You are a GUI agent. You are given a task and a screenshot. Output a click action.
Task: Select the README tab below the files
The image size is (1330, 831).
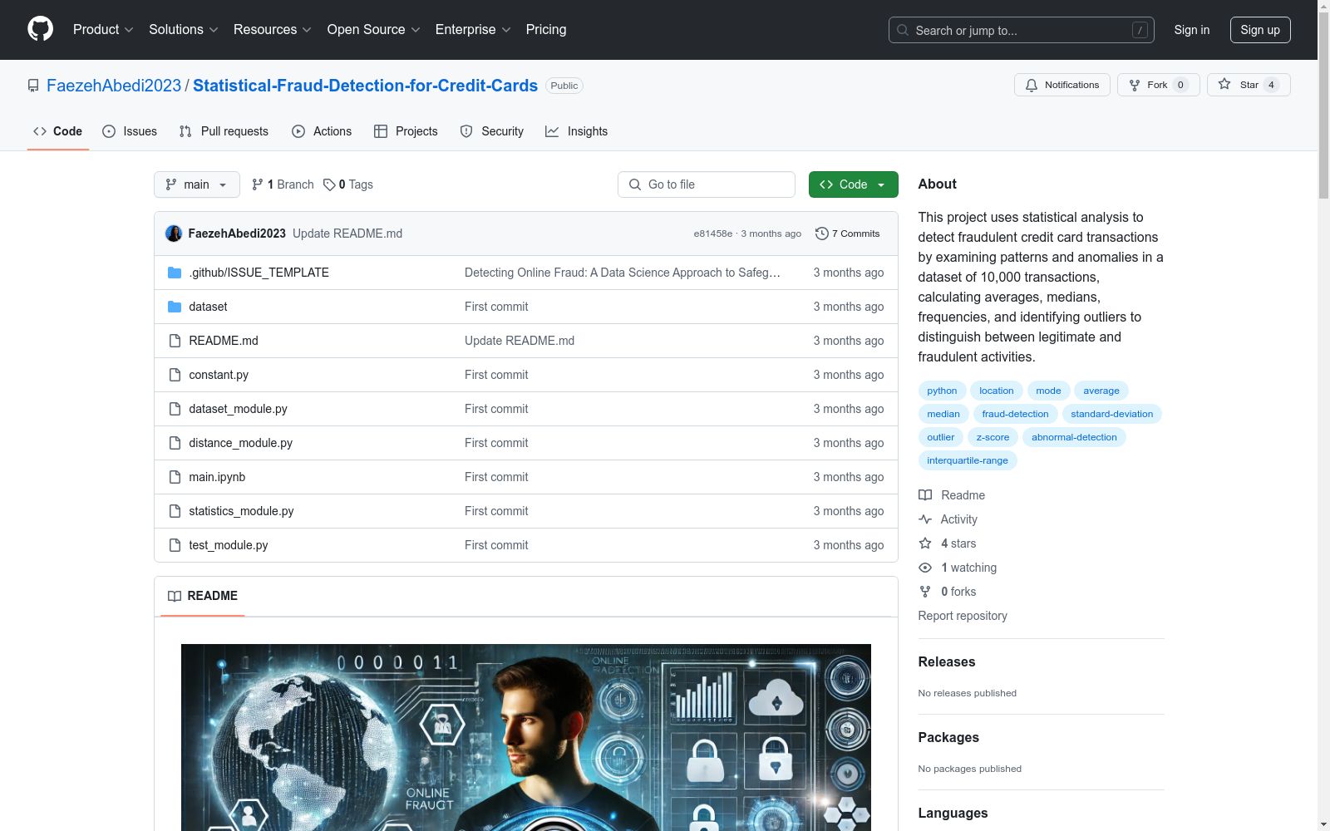coord(203,596)
